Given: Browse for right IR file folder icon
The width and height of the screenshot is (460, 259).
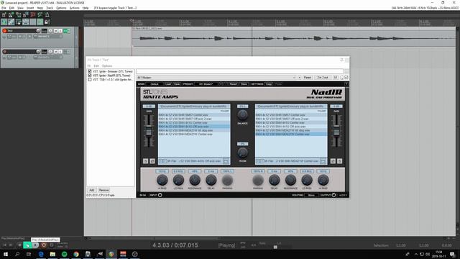Looking at the screenshot, I should [x=323, y=161].
